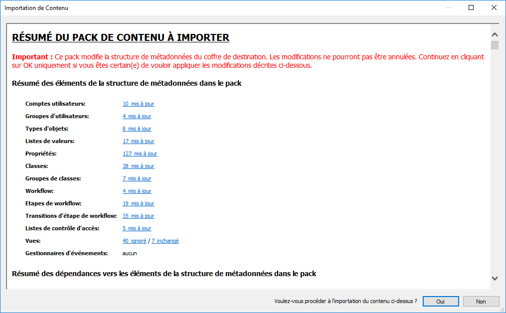Image resolution: width=506 pixels, height=313 pixels.
Task: Open the '8 mis à jour' object types link
Action: (137, 129)
